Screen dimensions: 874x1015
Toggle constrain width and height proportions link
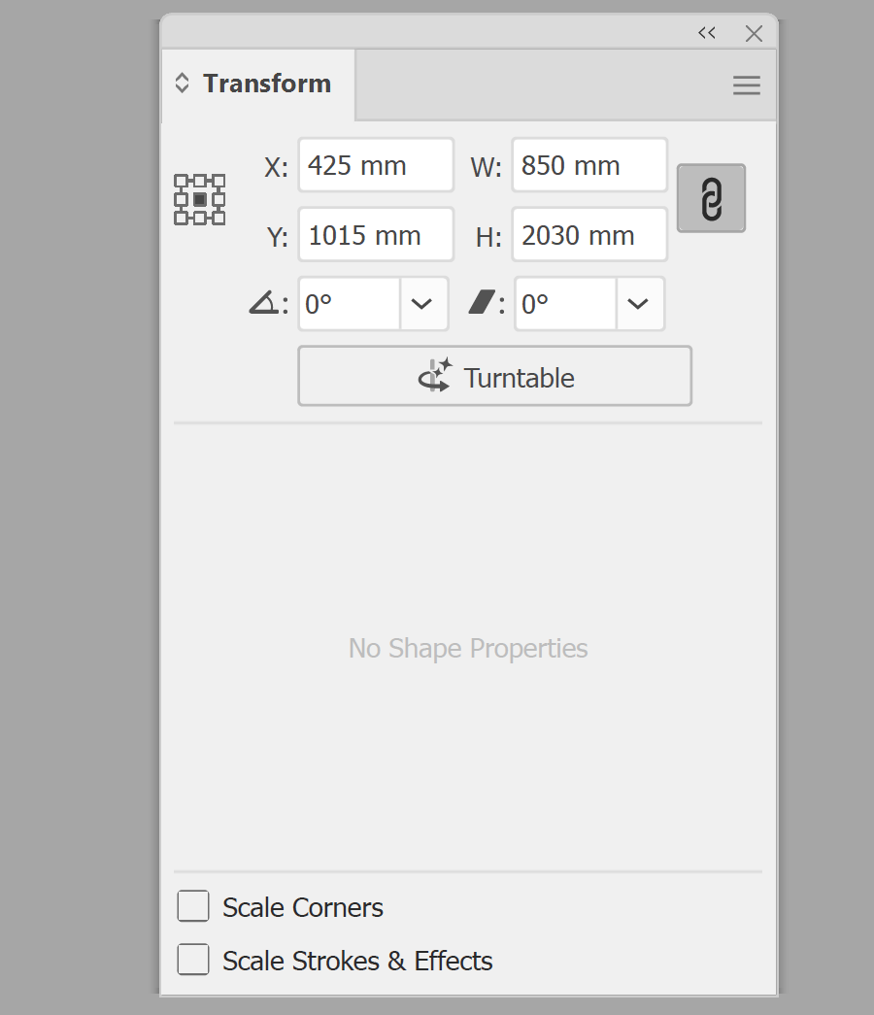(711, 198)
